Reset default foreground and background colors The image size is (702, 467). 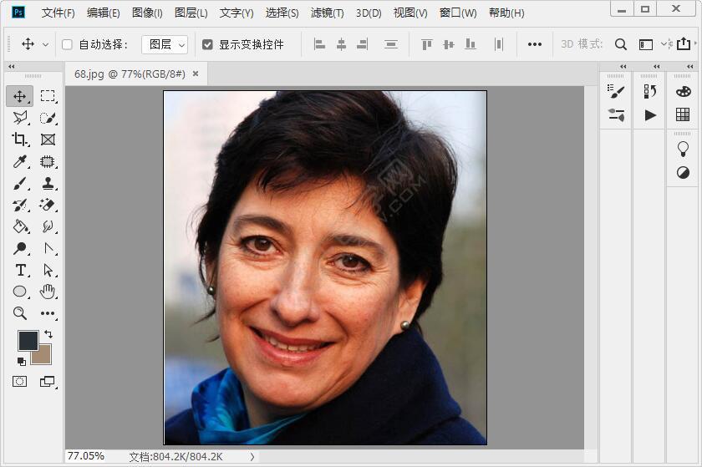(22, 362)
